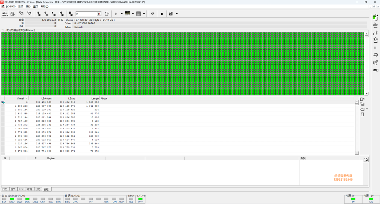Image resolution: width=380 pixels, height=204 pixels.
Task: Click the export page icon after the input field
Action: pos(107,14)
